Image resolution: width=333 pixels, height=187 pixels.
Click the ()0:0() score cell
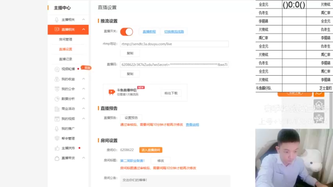(x=294, y=5)
